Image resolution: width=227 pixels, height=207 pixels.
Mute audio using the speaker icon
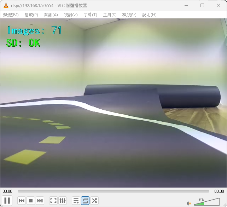188,203
